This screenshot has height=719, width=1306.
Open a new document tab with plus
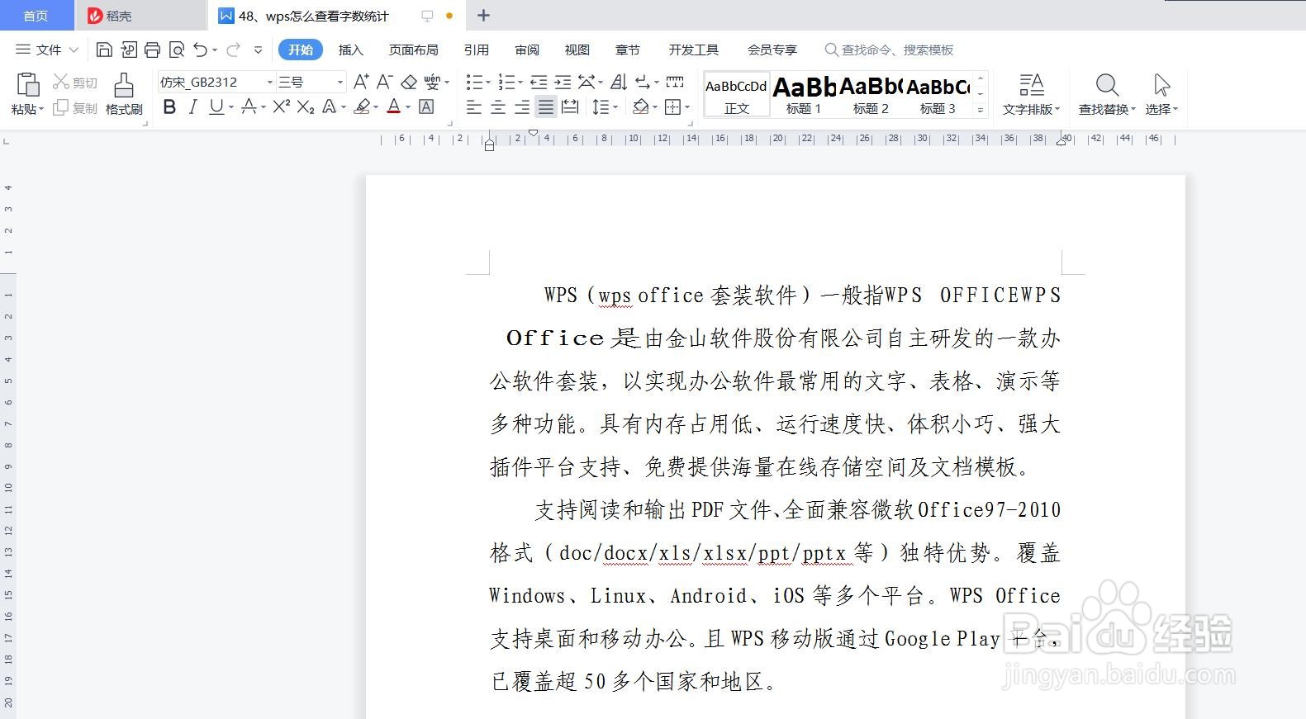(x=484, y=16)
